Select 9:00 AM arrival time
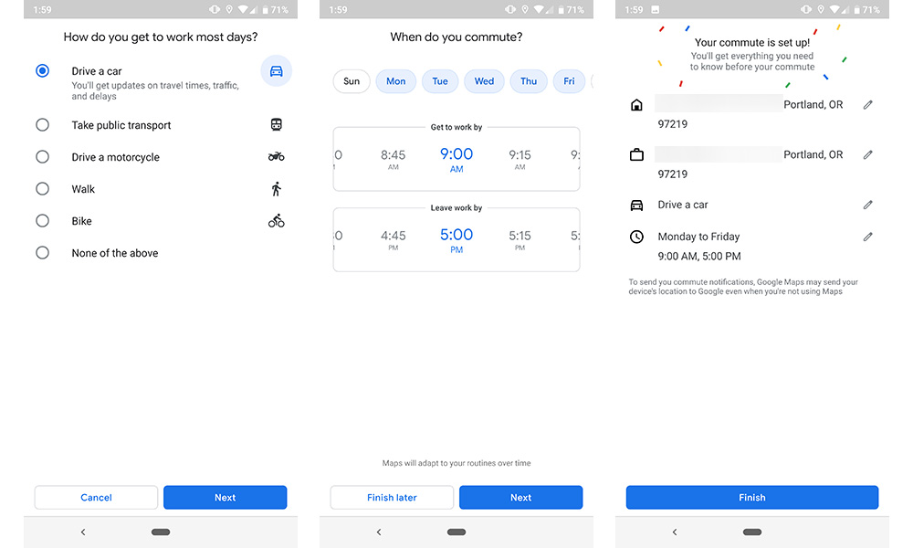 click(456, 160)
